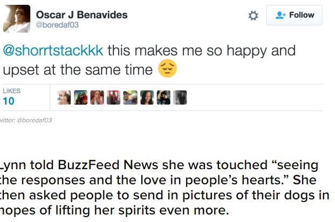This screenshot has height=222, width=335.
Task: Open the @shorrtstackkk mention
Action: click(x=53, y=51)
